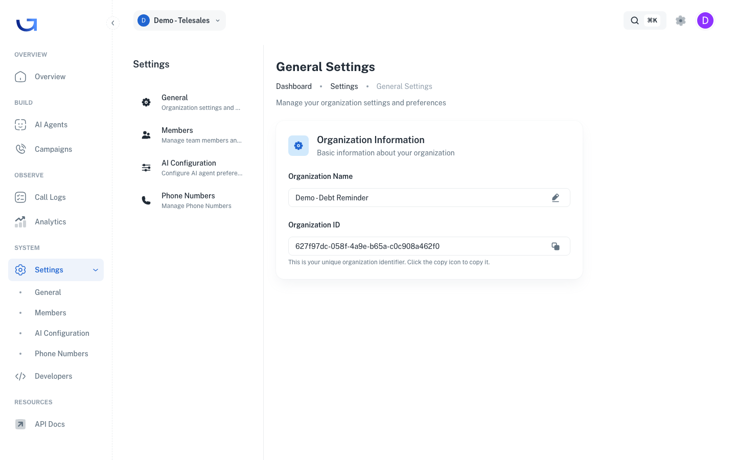Click the Analytics chart icon
Screen dimensions: 736x460
20,222
